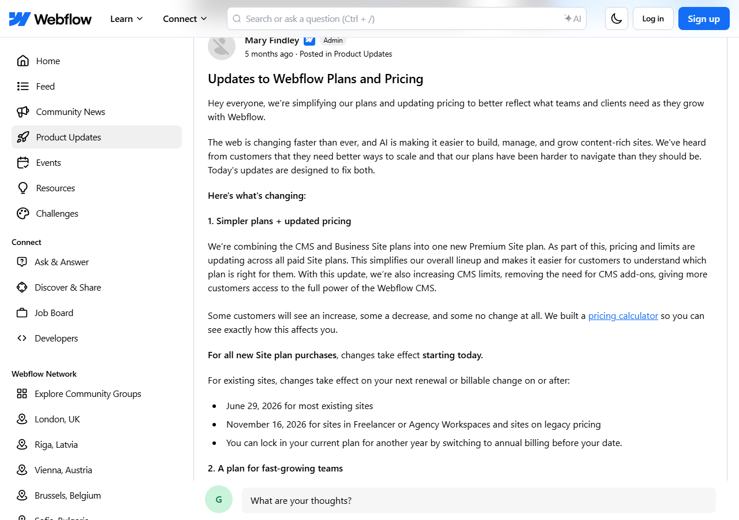Click the Community News megaphone icon
Image resolution: width=739 pixels, height=520 pixels.
coord(23,112)
